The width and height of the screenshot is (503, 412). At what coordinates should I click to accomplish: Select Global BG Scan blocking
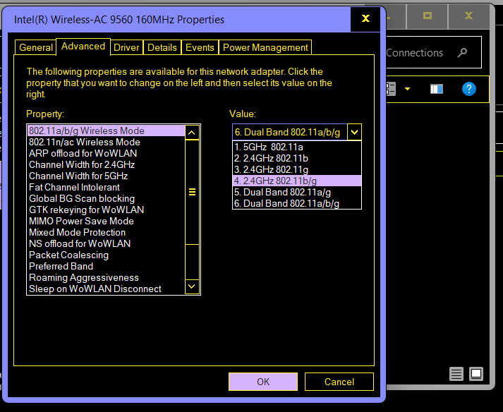[106, 198]
